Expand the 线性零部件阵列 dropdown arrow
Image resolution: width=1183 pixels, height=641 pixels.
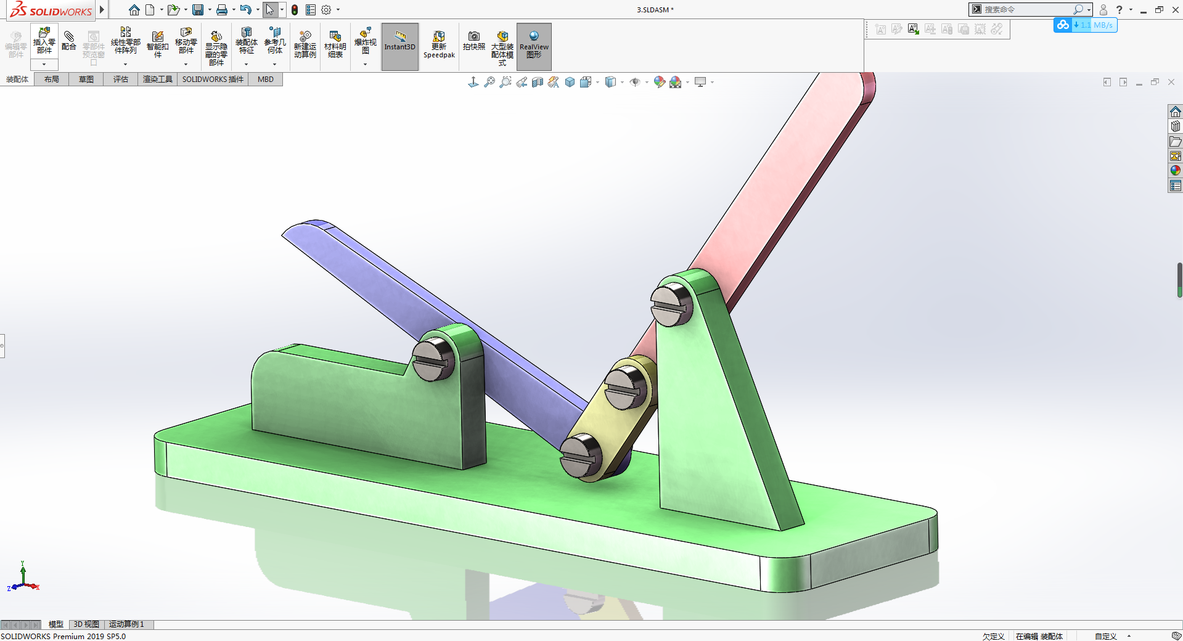tap(125, 64)
